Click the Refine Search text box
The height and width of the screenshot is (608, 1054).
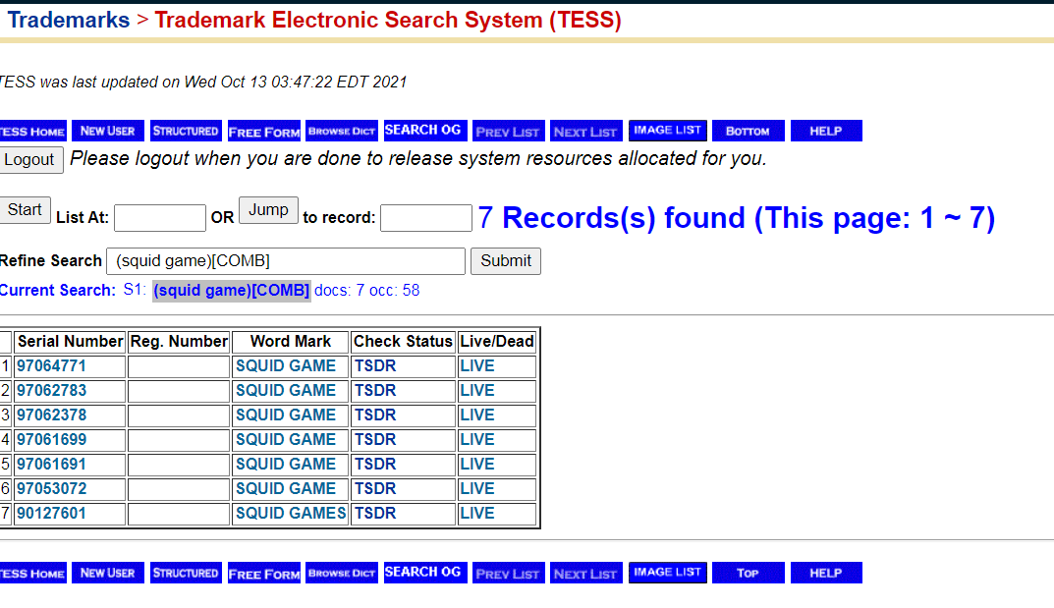(285, 261)
